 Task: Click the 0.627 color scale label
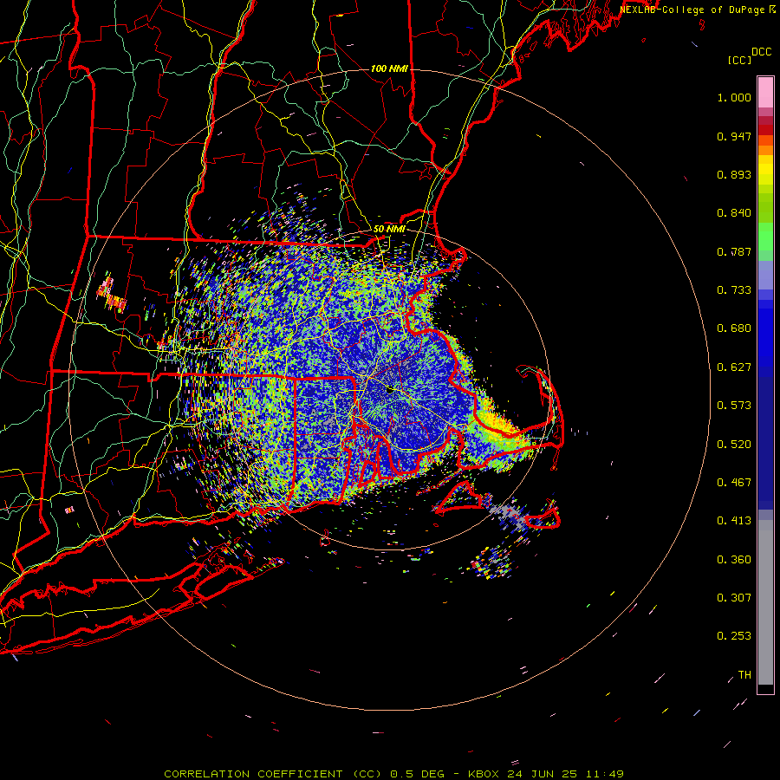coord(734,367)
